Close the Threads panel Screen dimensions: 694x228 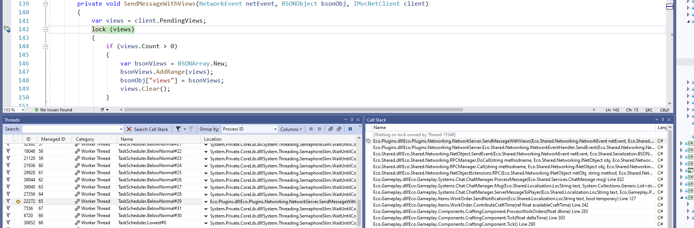[358, 120]
